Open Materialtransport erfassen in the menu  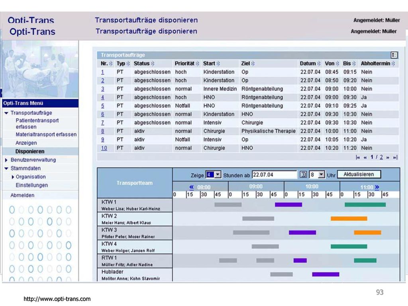[x=46, y=135]
